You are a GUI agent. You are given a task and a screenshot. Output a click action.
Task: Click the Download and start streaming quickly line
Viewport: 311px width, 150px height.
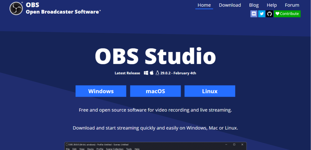pyautogui.click(x=155, y=128)
